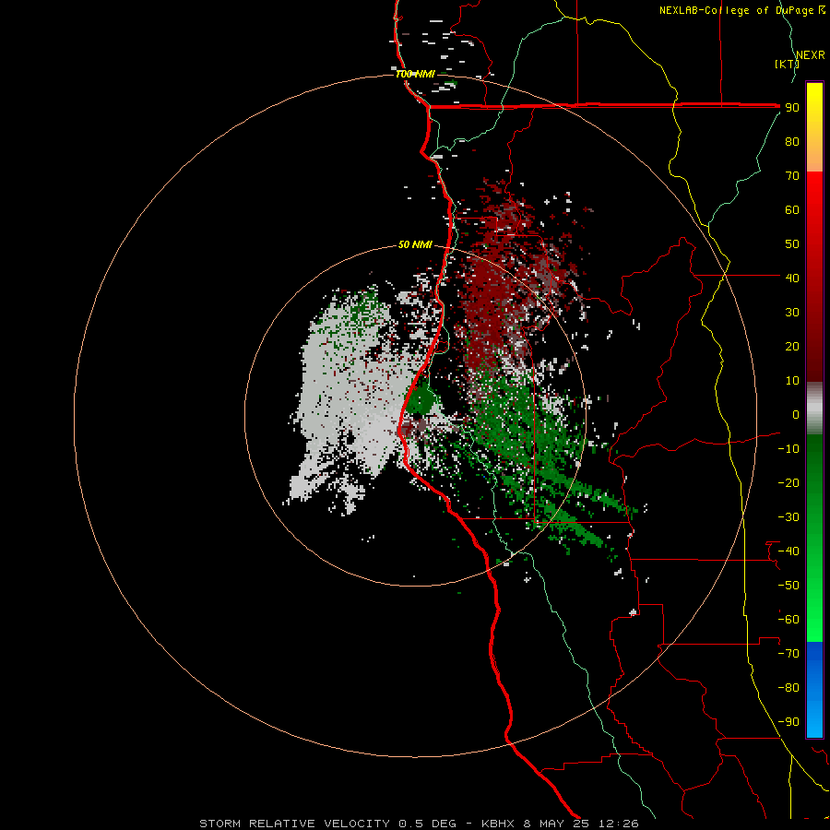Click the [KT] units label above color bar
The image size is (830, 830).
click(x=787, y=64)
